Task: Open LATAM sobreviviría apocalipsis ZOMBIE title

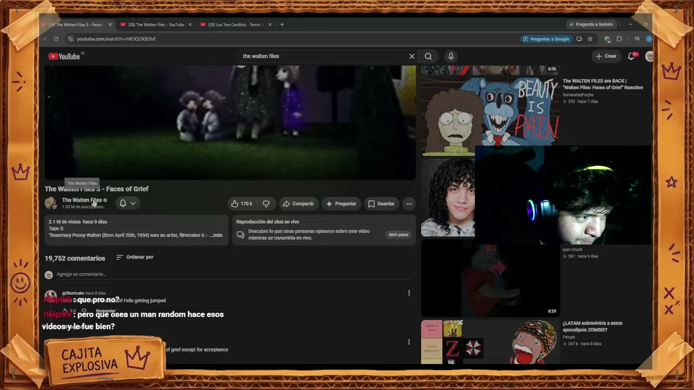Action: click(x=593, y=327)
